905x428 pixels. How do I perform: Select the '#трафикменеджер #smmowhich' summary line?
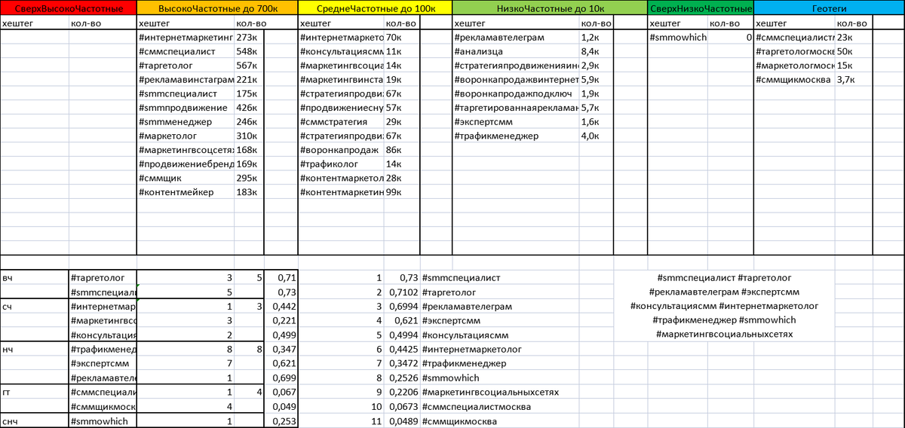[724, 320]
